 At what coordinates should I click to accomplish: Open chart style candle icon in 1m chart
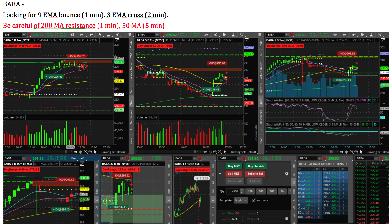[91, 35]
